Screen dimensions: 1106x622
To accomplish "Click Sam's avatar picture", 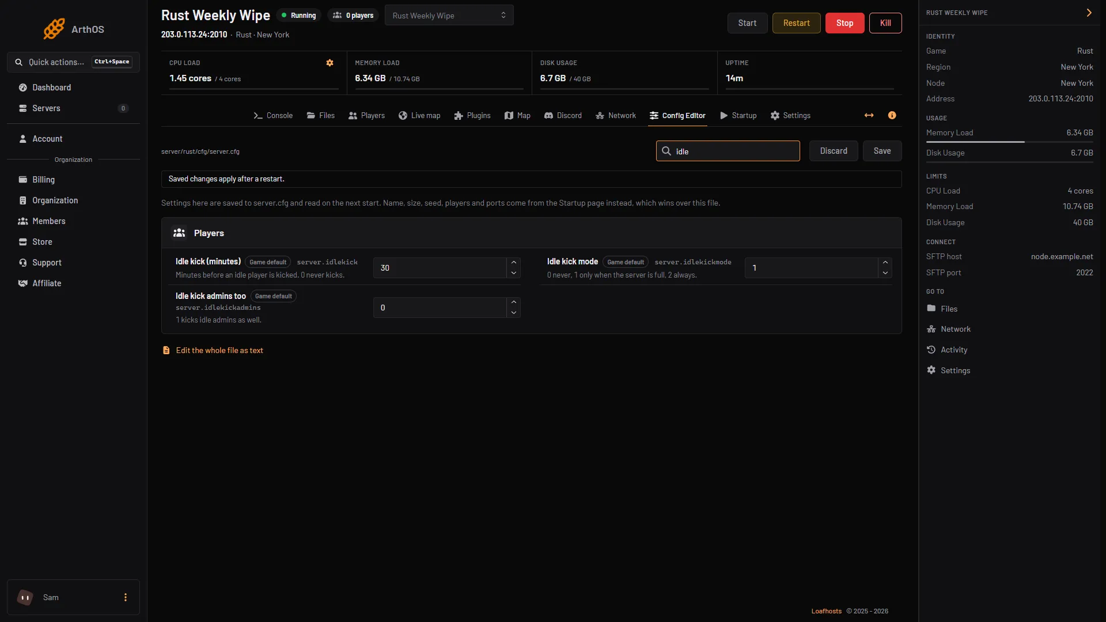I will point(25,597).
